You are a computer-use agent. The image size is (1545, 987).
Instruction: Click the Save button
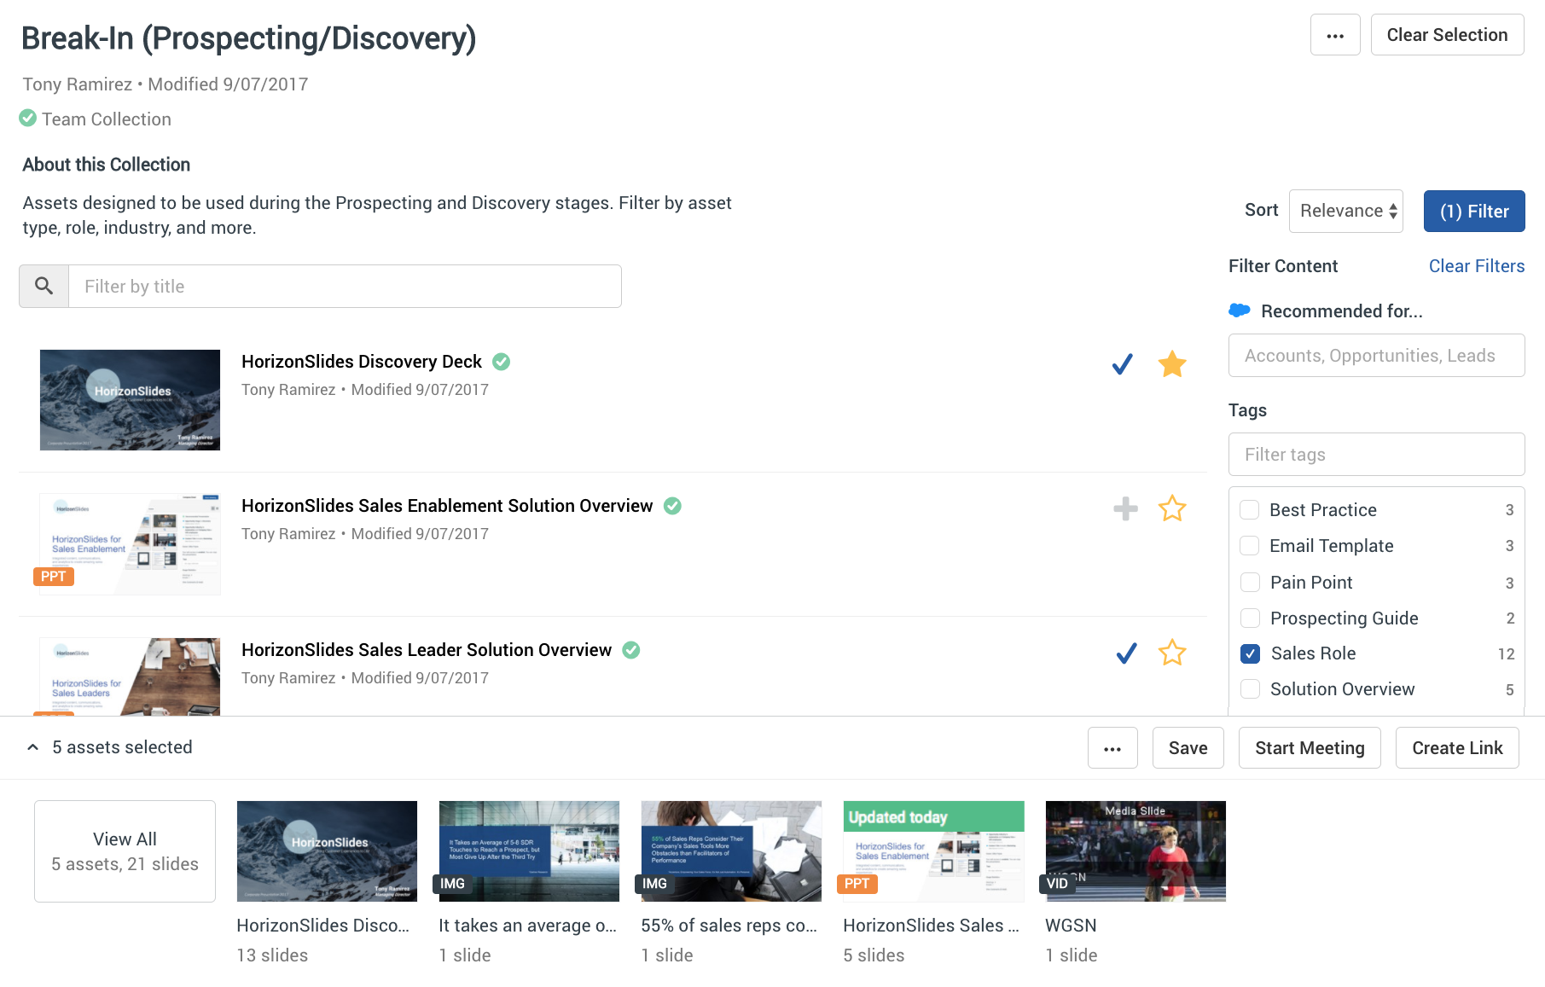[x=1188, y=748]
